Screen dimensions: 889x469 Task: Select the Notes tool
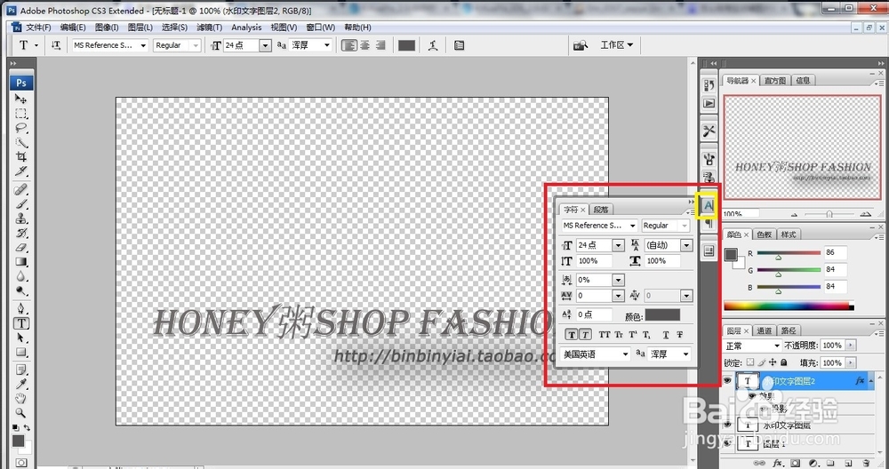pos(21,370)
